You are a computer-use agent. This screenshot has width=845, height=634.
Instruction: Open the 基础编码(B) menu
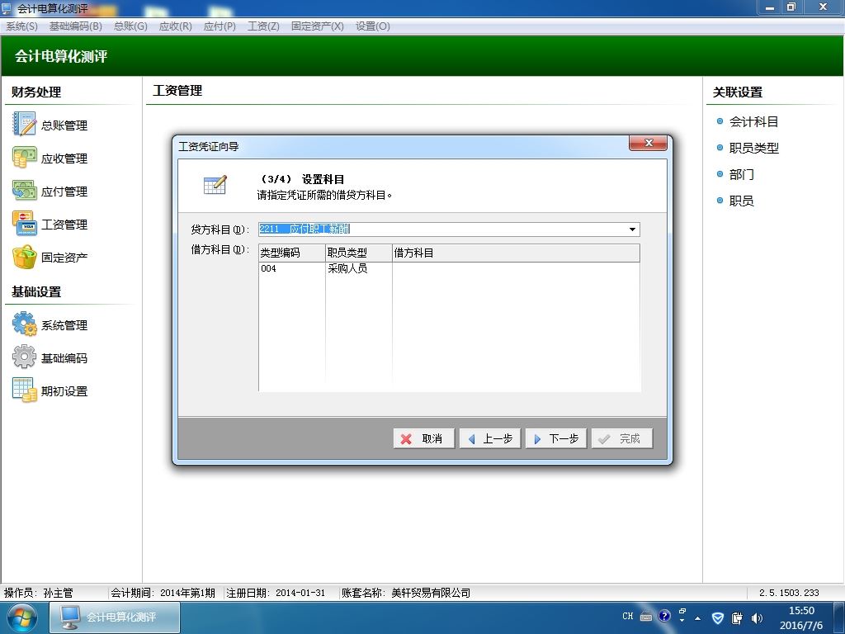pyautogui.click(x=75, y=26)
